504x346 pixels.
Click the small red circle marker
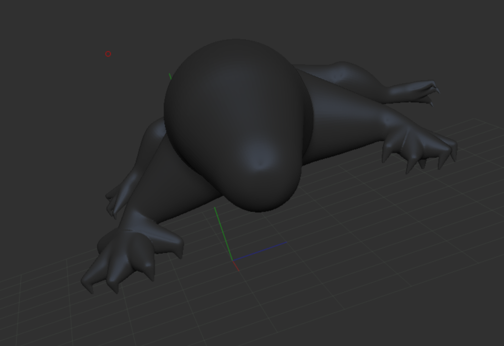(108, 54)
